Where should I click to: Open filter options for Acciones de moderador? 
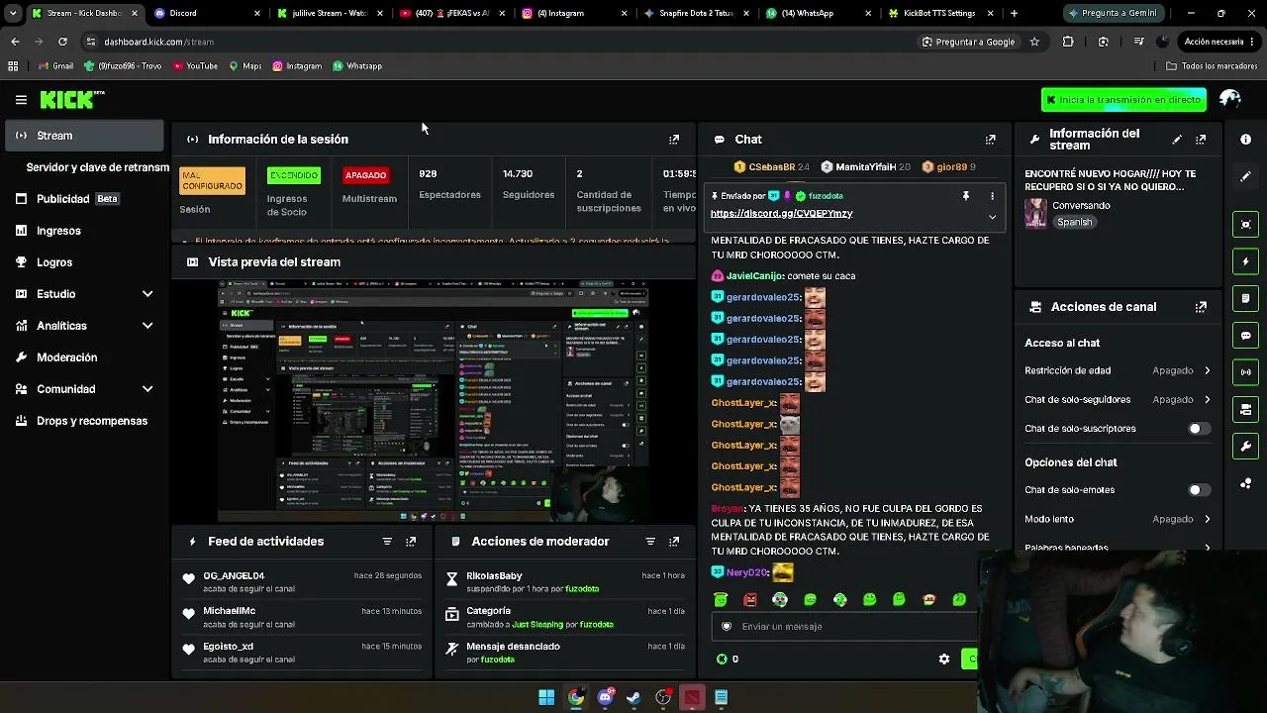coord(650,542)
